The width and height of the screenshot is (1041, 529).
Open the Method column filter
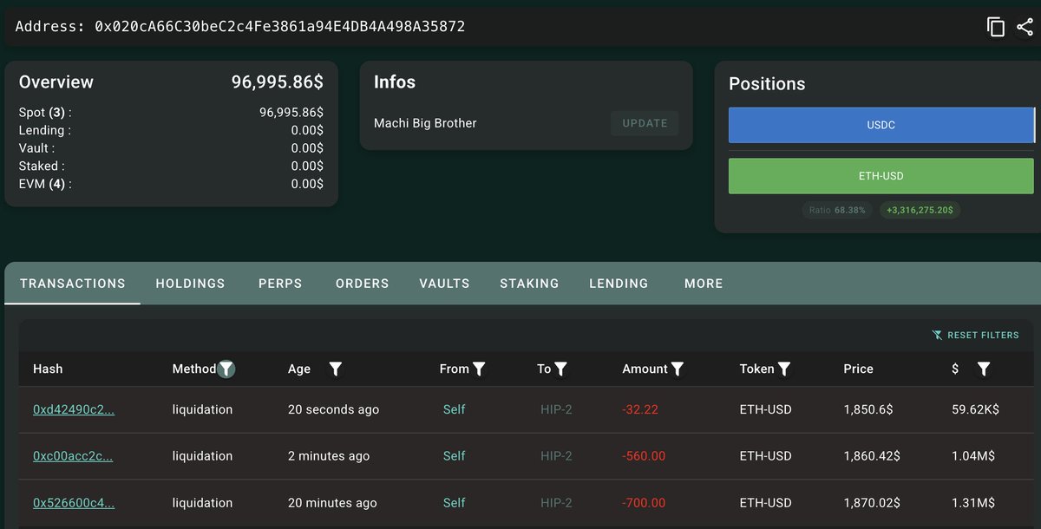[x=226, y=369]
